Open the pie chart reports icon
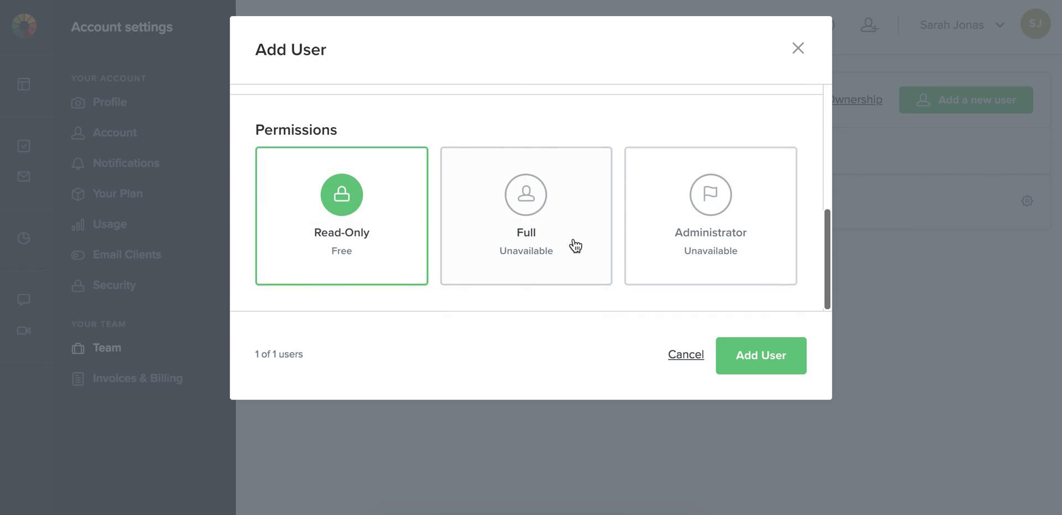The width and height of the screenshot is (1062, 515). tap(24, 238)
